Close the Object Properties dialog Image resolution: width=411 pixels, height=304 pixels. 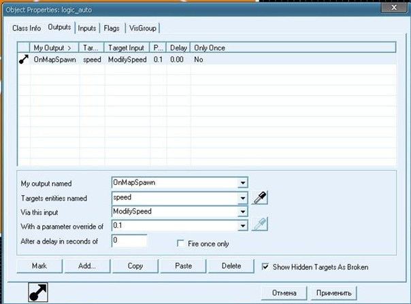click(x=394, y=7)
